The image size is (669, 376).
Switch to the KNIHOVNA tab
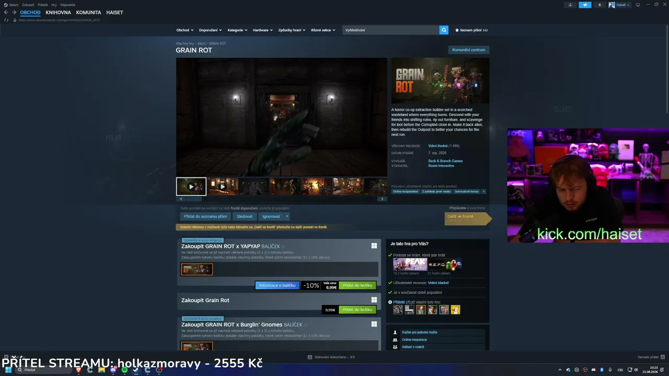click(x=58, y=13)
